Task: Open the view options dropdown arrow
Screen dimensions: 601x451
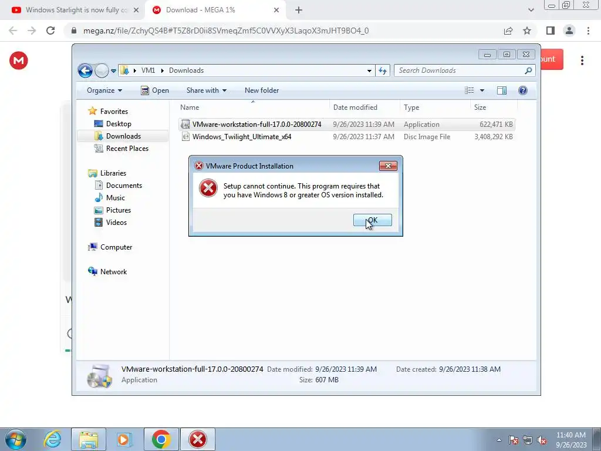Action: click(x=482, y=90)
